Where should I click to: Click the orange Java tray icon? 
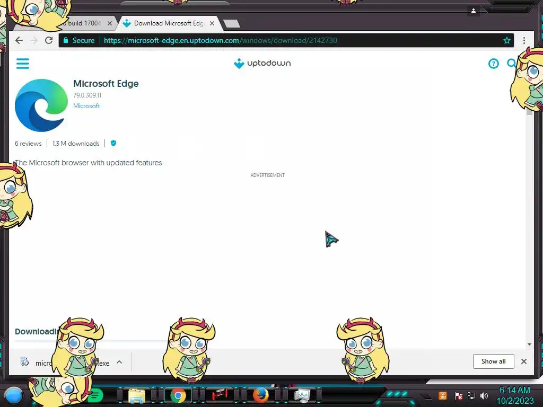tap(443, 395)
